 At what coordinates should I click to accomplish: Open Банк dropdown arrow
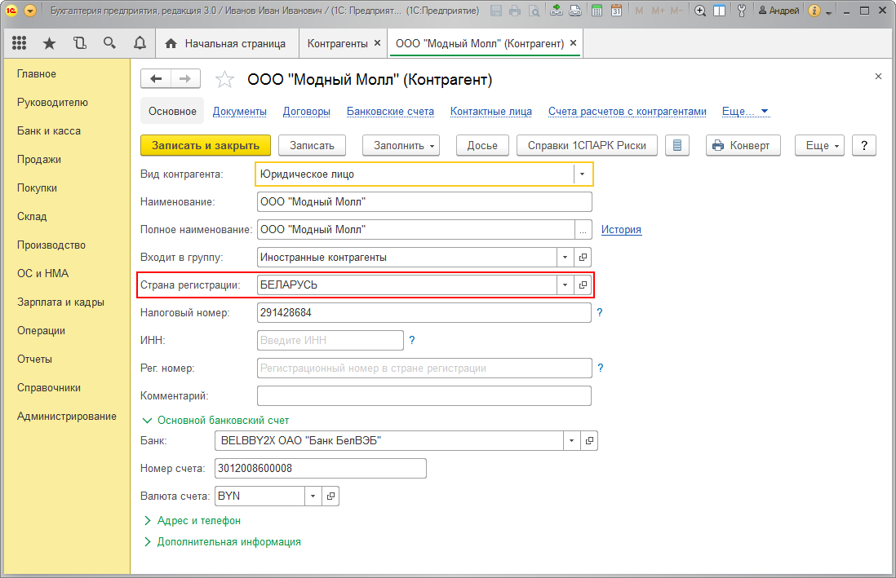pos(571,440)
